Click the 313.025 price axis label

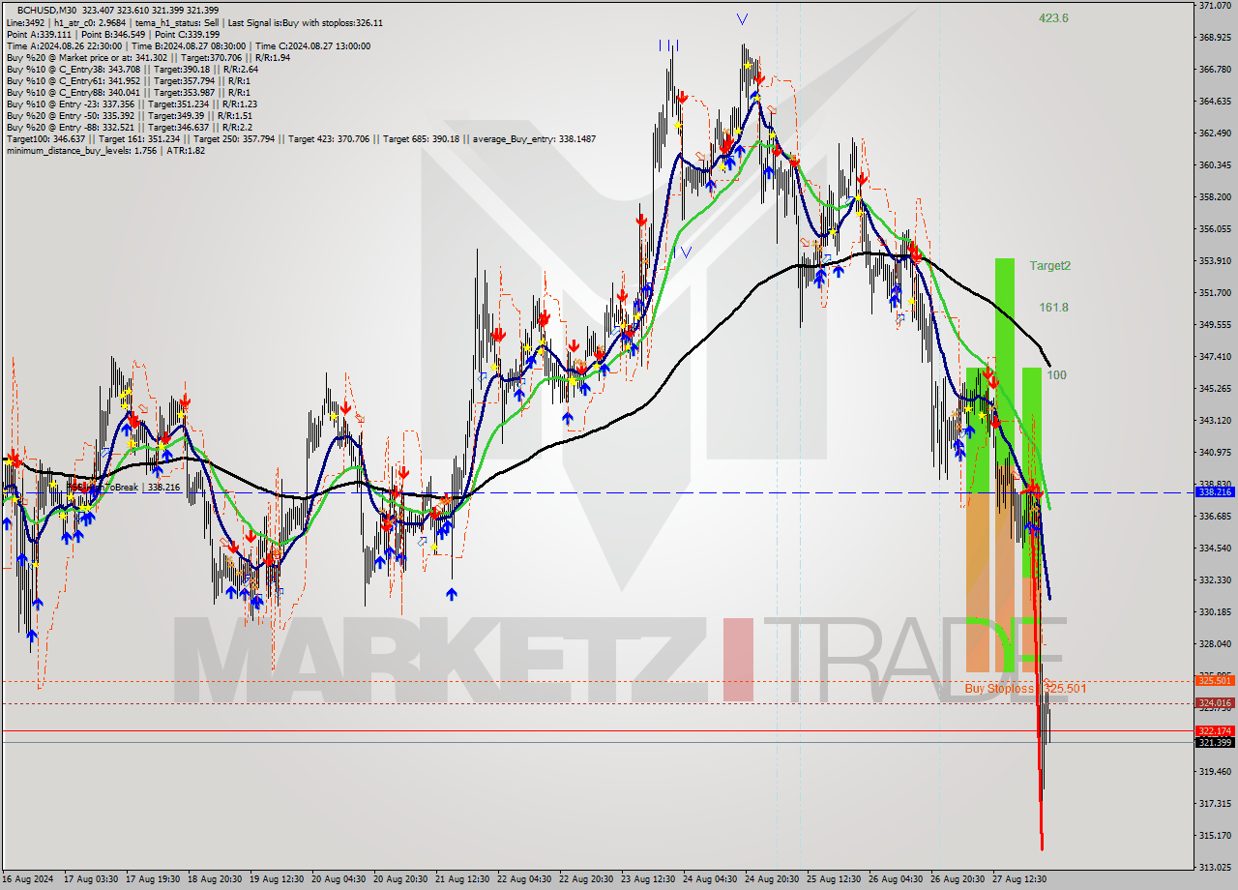pyautogui.click(x=1215, y=867)
